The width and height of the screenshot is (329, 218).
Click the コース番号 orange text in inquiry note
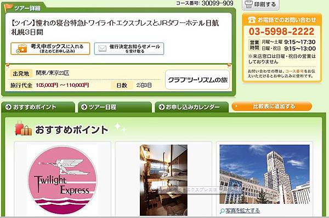click(x=294, y=71)
